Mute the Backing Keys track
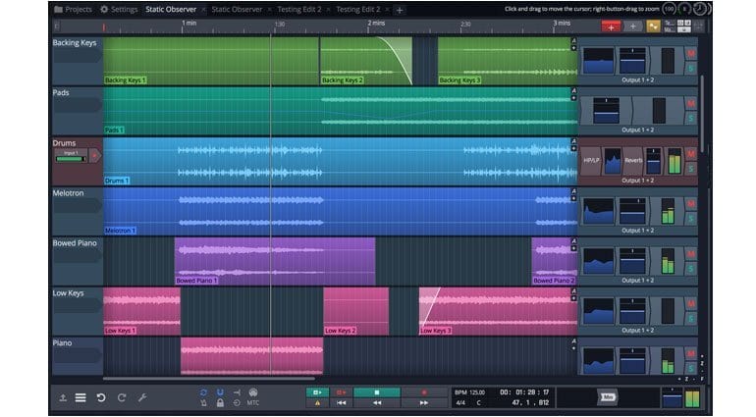 [691, 54]
